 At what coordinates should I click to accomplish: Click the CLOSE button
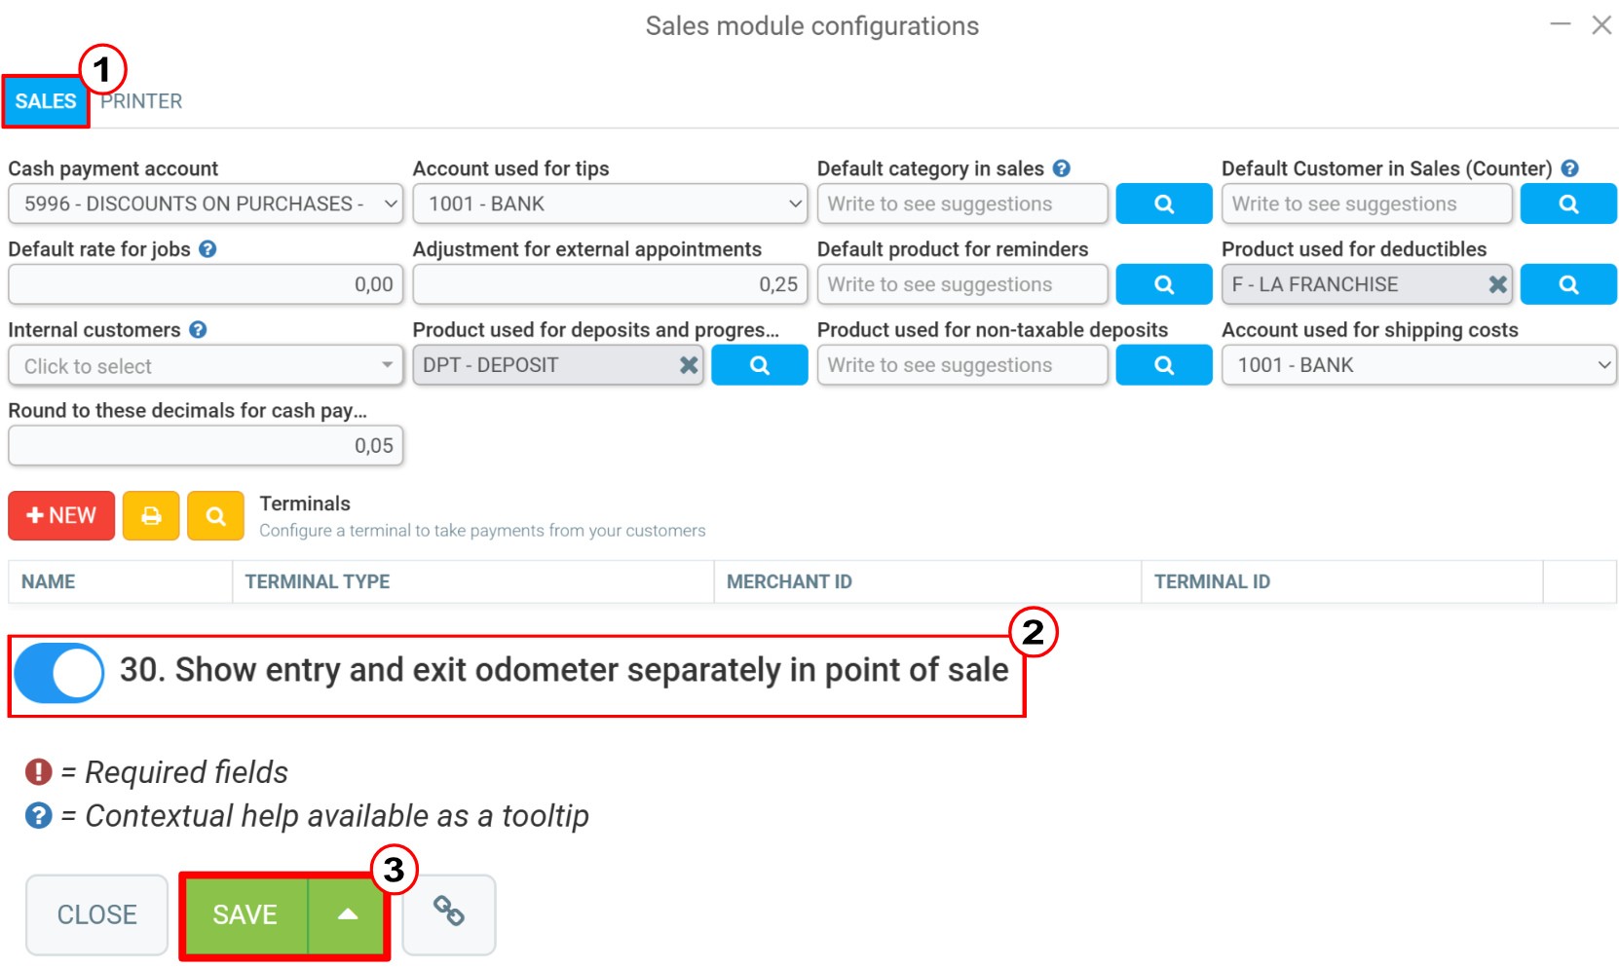(96, 914)
